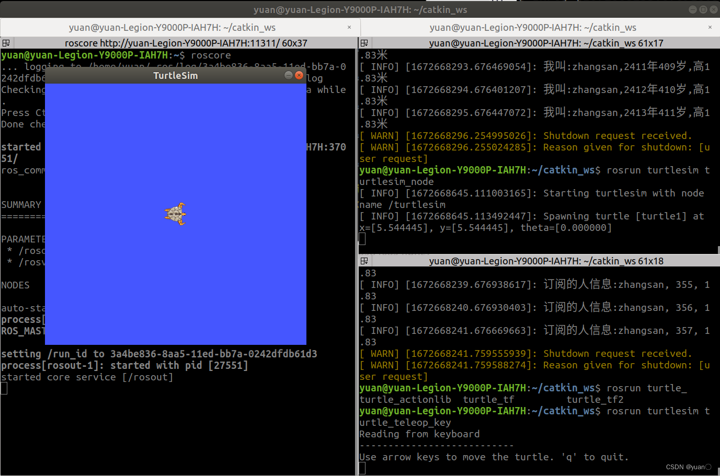This screenshot has width=720, height=476.
Task: Click the line with timestamp 1672668295.676447072
Action: click(x=534, y=112)
